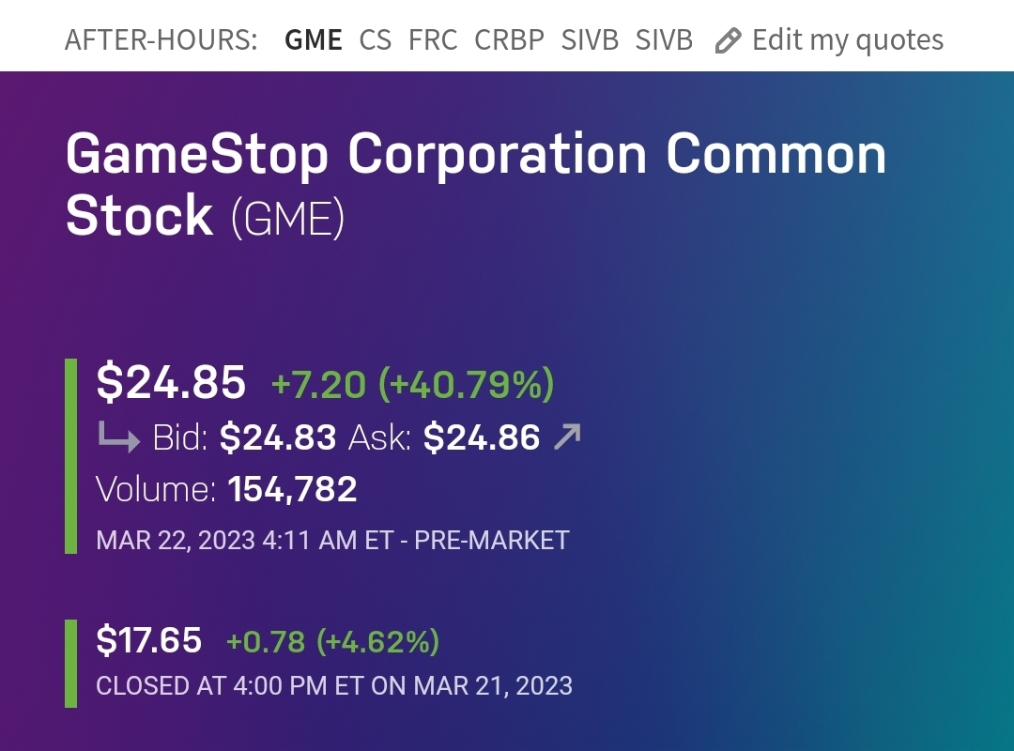Click the $24.86 ask price
Image resolution: width=1014 pixels, height=751 pixels.
coord(482,437)
